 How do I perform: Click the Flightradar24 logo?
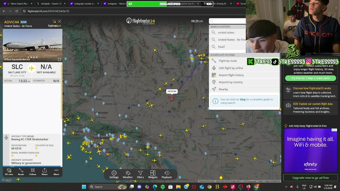[x=141, y=21]
